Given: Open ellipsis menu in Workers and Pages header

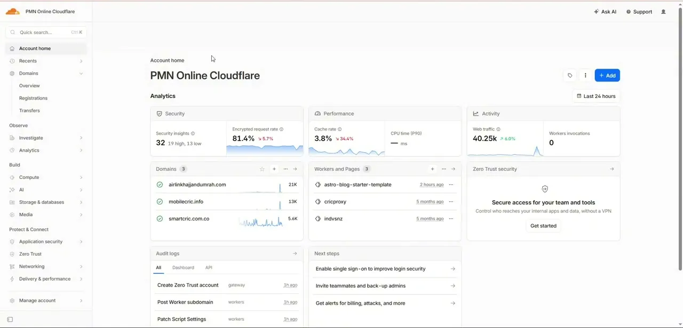Looking at the screenshot, I should (443, 169).
